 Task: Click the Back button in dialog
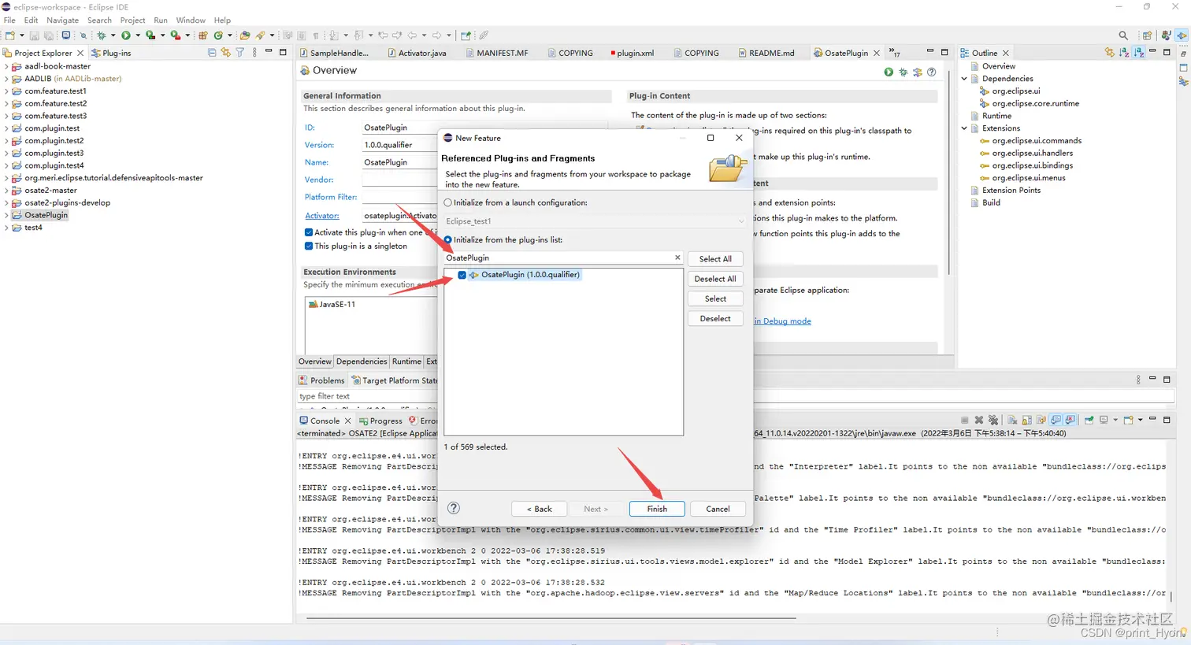coord(540,509)
